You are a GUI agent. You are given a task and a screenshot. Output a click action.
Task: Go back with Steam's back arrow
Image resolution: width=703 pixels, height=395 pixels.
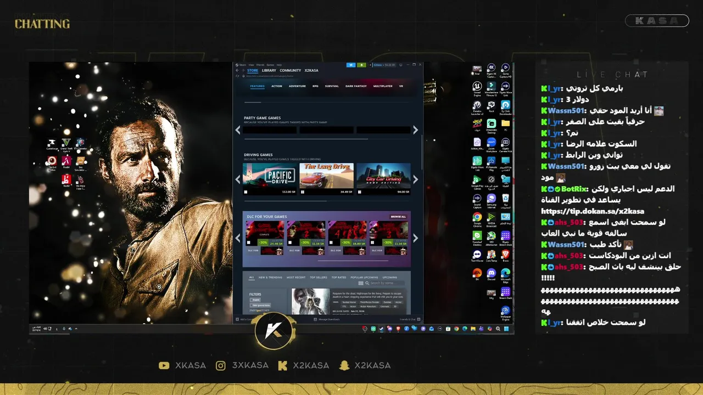pos(237,70)
